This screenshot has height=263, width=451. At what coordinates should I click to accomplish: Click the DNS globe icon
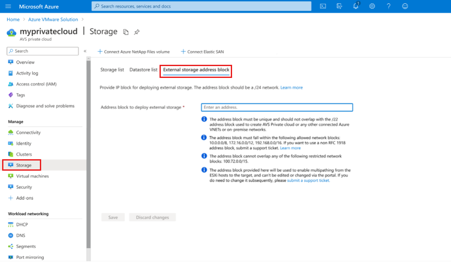(11, 235)
